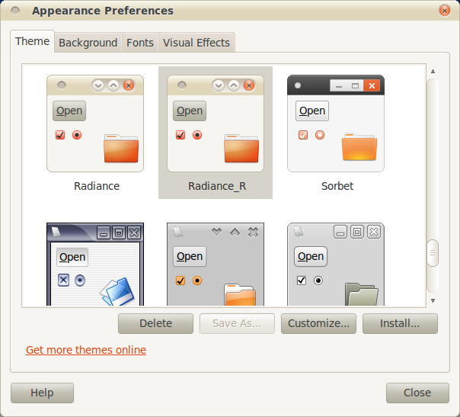Click the minimize icon in Sorbet preview
The width and height of the screenshot is (460, 417).
(339, 85)
